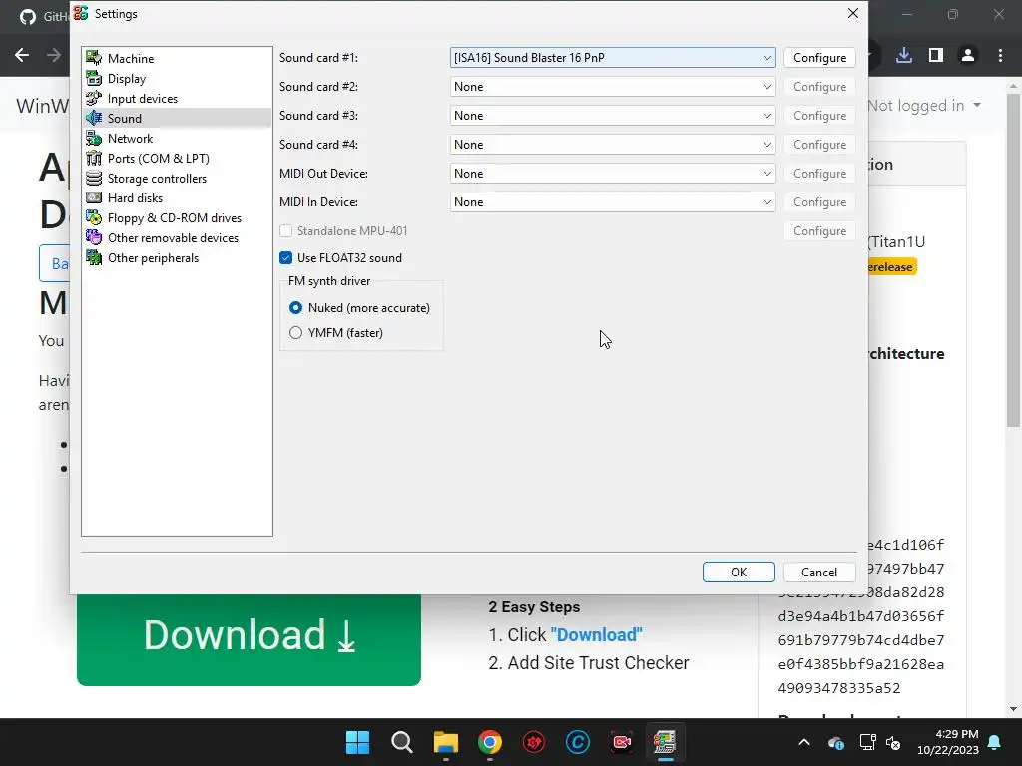1022x766 pixels.
Task: Expand the MIDI In Device dropdown
Action: [x=613, y=201]
